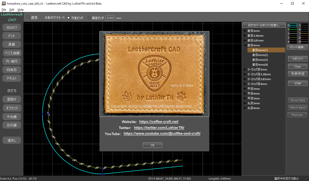Select the SELECT tool in left sidebar

click(12, 27)
